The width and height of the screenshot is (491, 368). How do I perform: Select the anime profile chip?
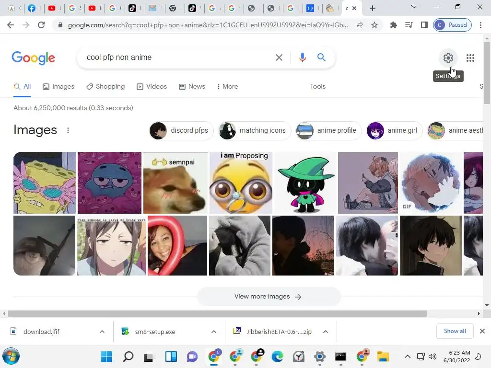click(x=328, y=130)
